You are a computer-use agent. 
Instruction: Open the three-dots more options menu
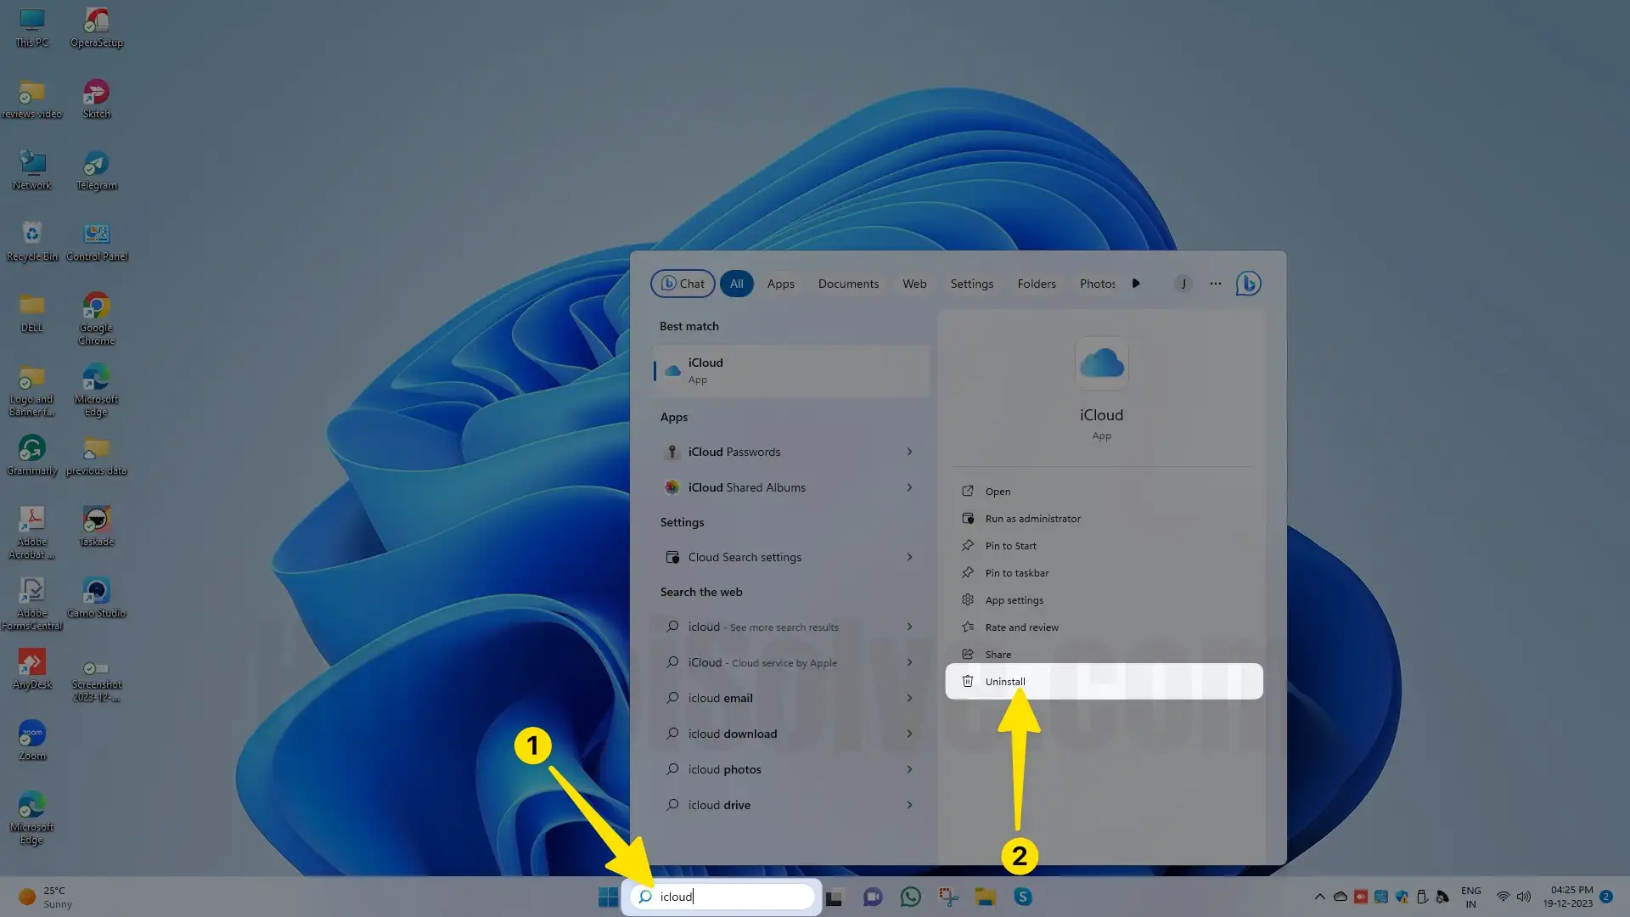pyautogui.click(x=1216, y=284)
